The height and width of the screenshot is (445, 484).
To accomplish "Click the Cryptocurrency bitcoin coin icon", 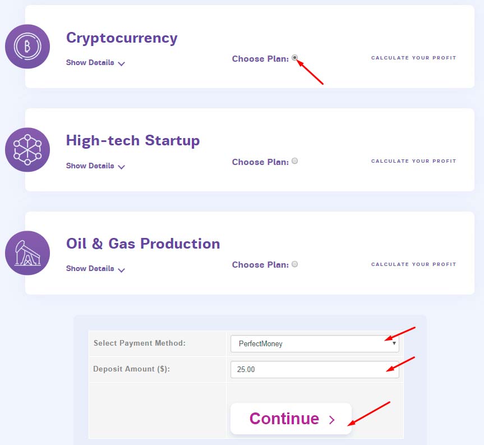I will pyautogui.click(x=27, y=47).
